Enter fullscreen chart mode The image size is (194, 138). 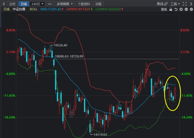click(x=185, y=4)
